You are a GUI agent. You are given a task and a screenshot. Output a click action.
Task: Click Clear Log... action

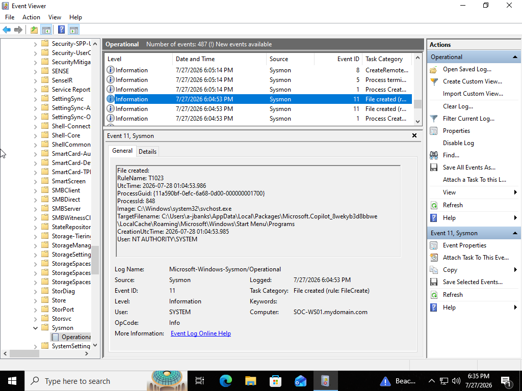point(458,106)
